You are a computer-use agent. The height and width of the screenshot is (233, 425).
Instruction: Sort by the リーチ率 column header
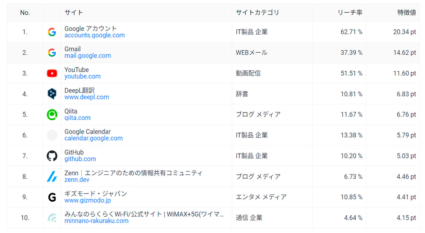tap(350, 13)
